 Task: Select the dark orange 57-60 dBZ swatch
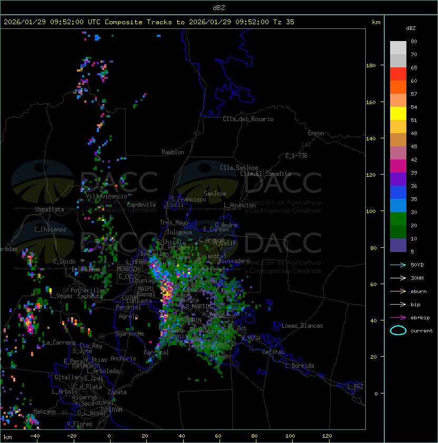[398, 87]
